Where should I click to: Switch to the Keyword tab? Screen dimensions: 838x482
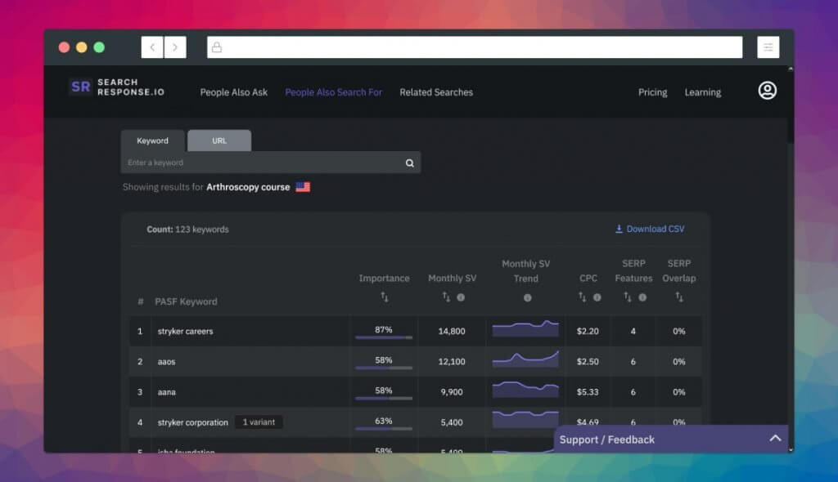(x=153, y=141)
